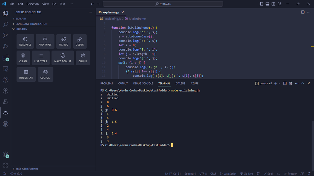
Task: Toggle the primary sidebar layout button
Action: pyautogui.click(x=261, y=4)
